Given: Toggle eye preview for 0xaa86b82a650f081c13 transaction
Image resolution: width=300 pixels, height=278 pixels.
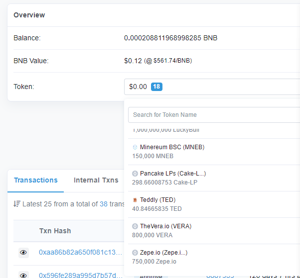Looking at the screenshot, I should point(23,253).
